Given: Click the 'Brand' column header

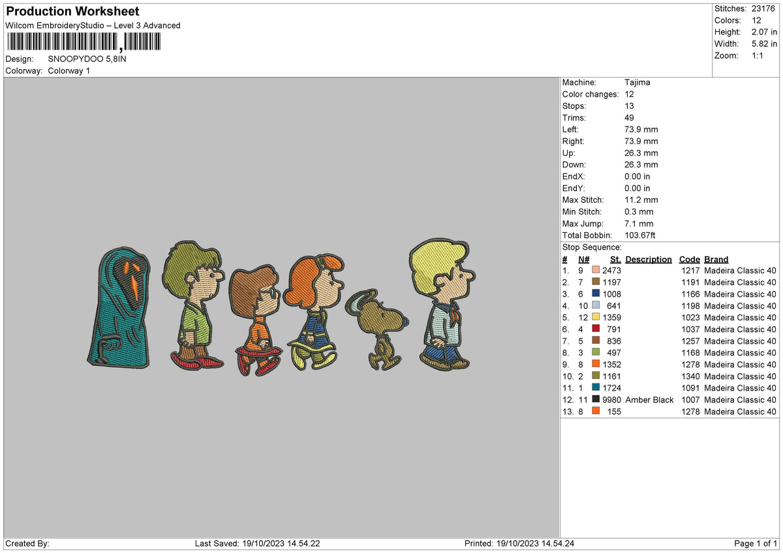Looking at the screenshot, I should 716,259.
